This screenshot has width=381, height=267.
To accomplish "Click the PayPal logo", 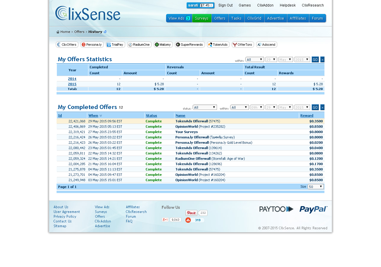I will click(313, 209).
